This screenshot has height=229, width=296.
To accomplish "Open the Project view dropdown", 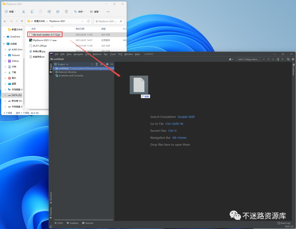I will click(61, 64).
